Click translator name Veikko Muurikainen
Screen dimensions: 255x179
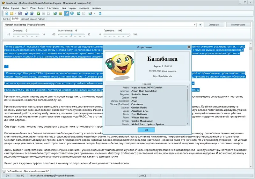pos(142,121)
